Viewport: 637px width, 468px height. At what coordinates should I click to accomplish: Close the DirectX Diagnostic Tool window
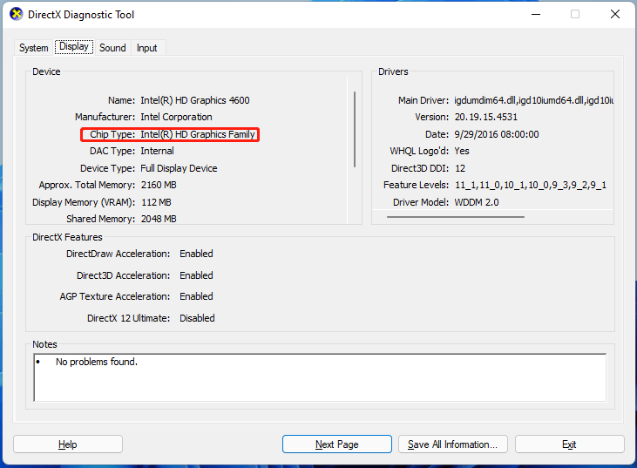click(615, 14)
